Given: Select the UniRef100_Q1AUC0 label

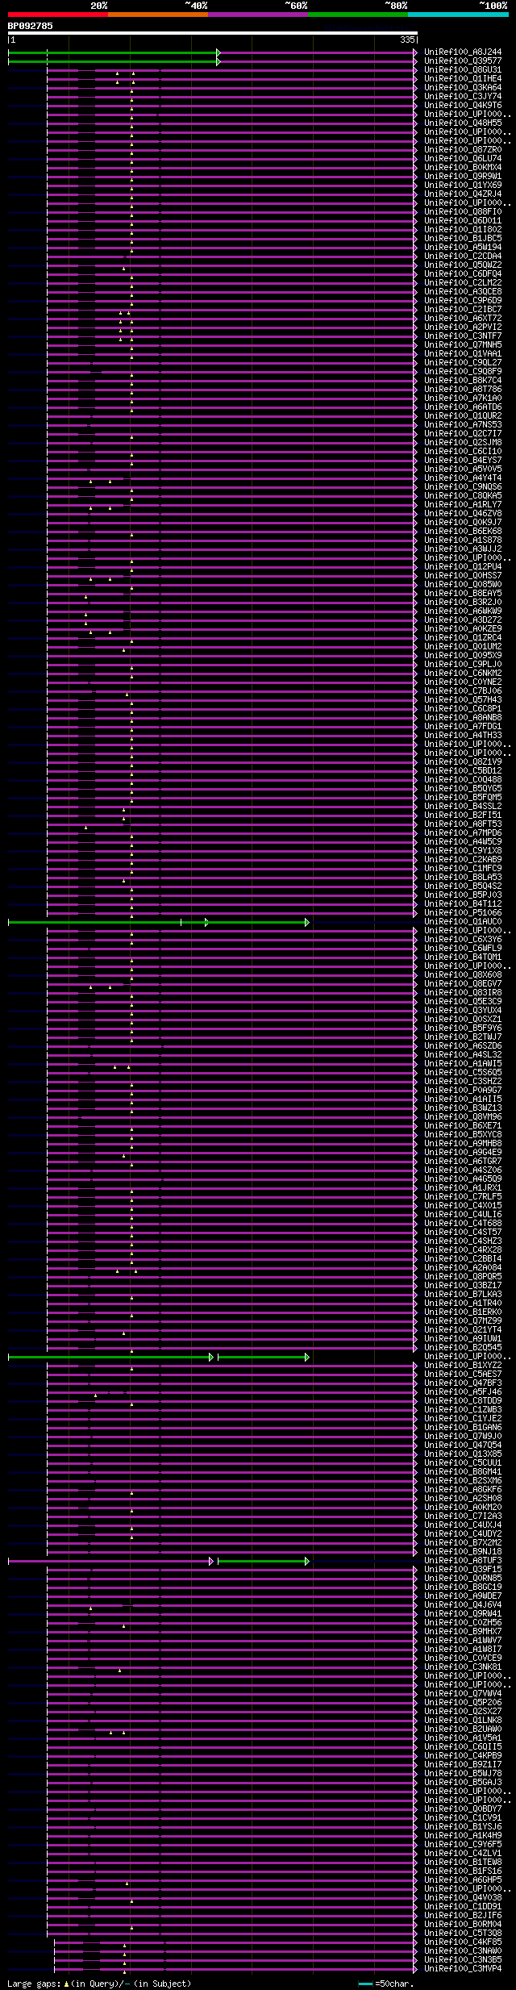Looking at the screenshot, I should click(x=463, y=922).
